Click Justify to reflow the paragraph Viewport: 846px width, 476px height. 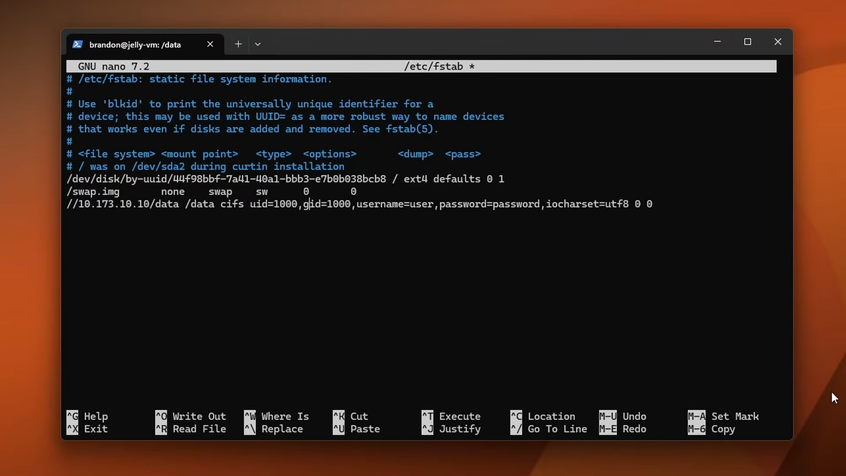(x=460, y=429)
